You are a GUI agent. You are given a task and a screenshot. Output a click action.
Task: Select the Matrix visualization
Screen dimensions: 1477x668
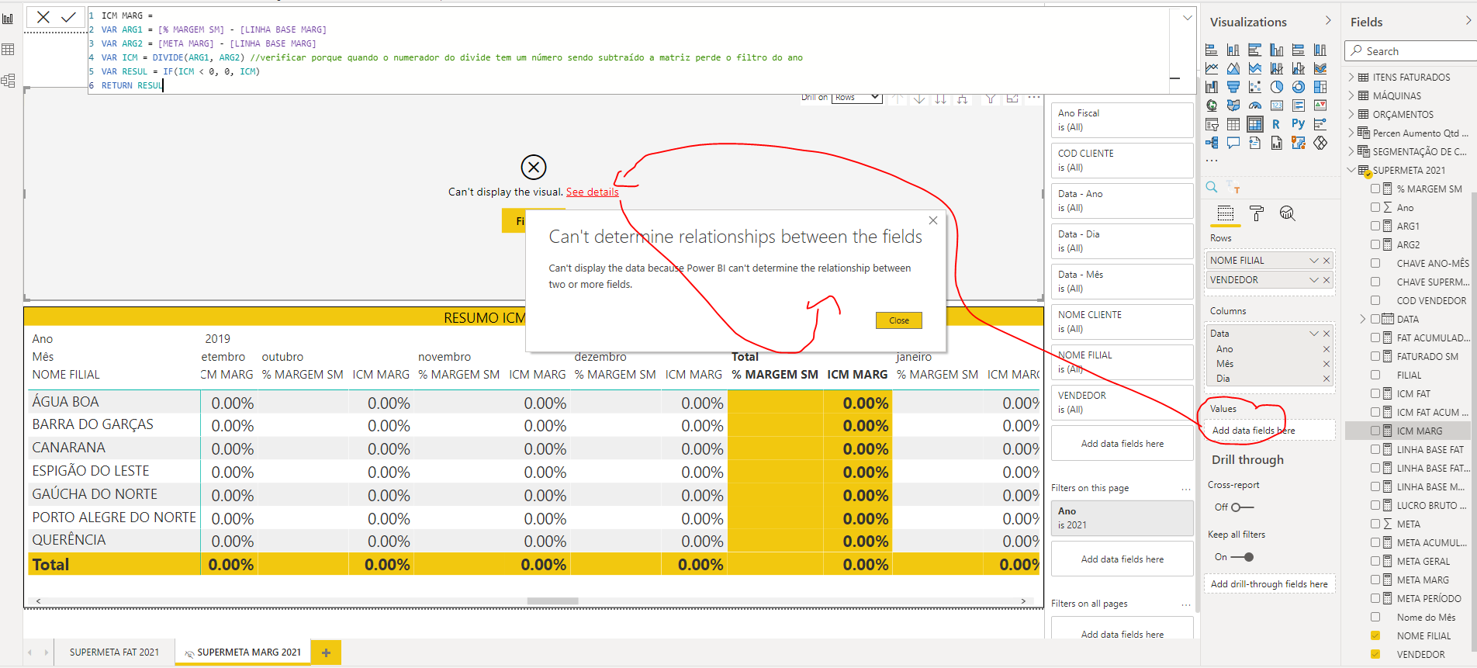pos(1255,124)
